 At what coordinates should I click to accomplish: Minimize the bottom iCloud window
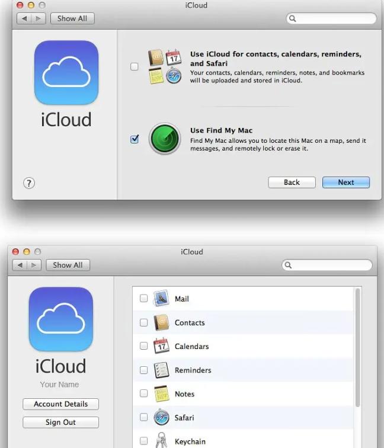27,252
